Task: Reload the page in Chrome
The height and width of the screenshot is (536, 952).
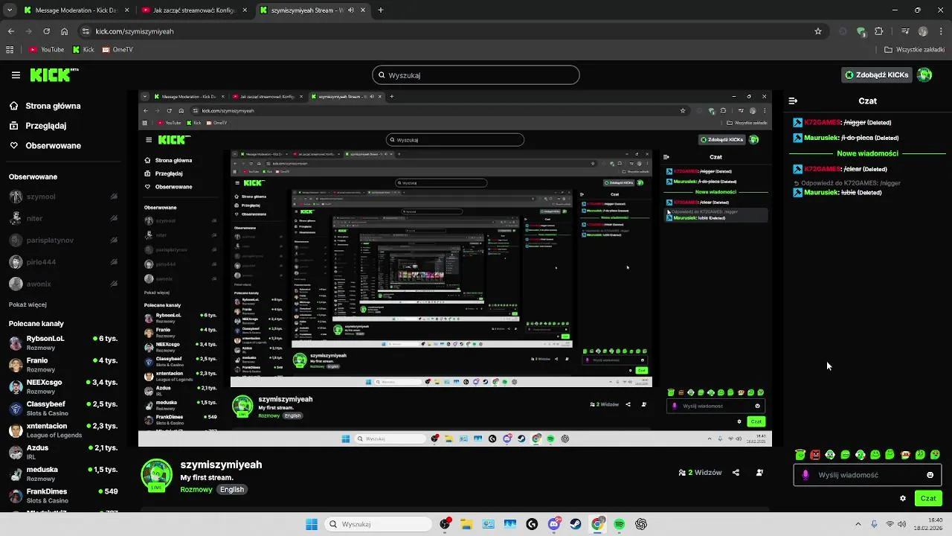Action: (x=46, y=31)
